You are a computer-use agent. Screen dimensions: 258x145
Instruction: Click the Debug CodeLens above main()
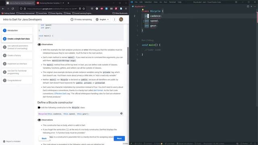coord(150,40)
